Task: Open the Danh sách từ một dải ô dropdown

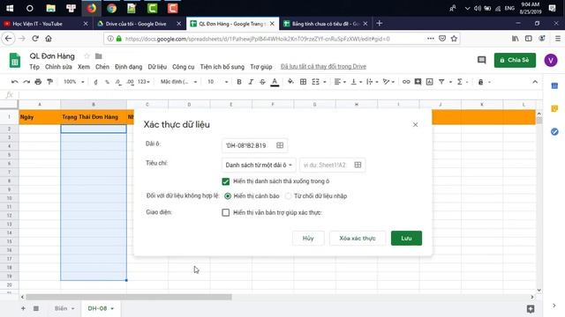Action: coord(259,165)
